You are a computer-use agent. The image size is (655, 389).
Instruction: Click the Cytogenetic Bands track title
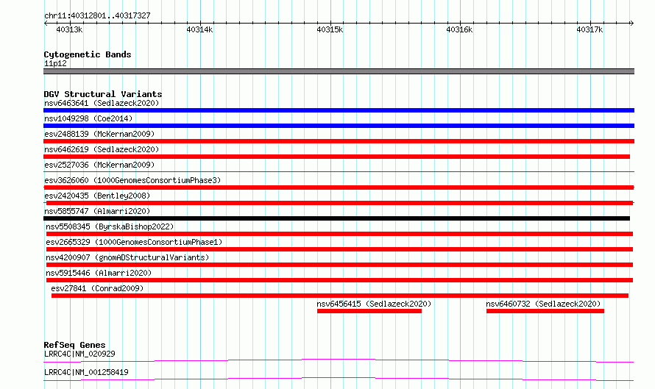(x=88, y=54)
